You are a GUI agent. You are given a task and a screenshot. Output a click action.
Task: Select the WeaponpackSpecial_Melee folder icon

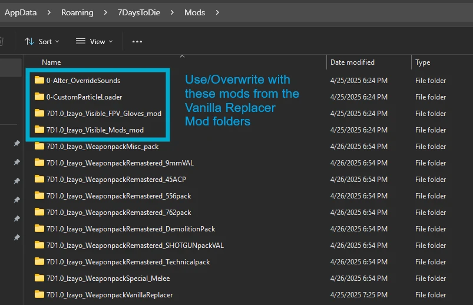(39, 278)
